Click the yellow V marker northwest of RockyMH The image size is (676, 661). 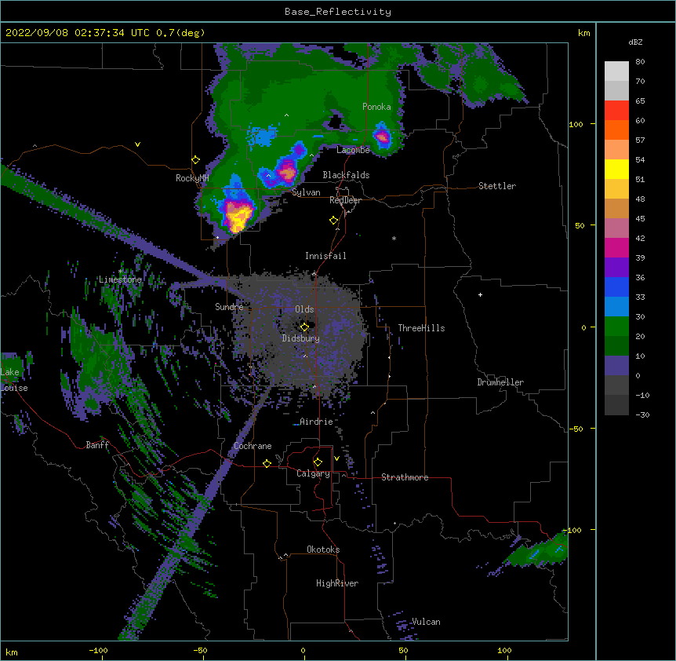[137, 144]
